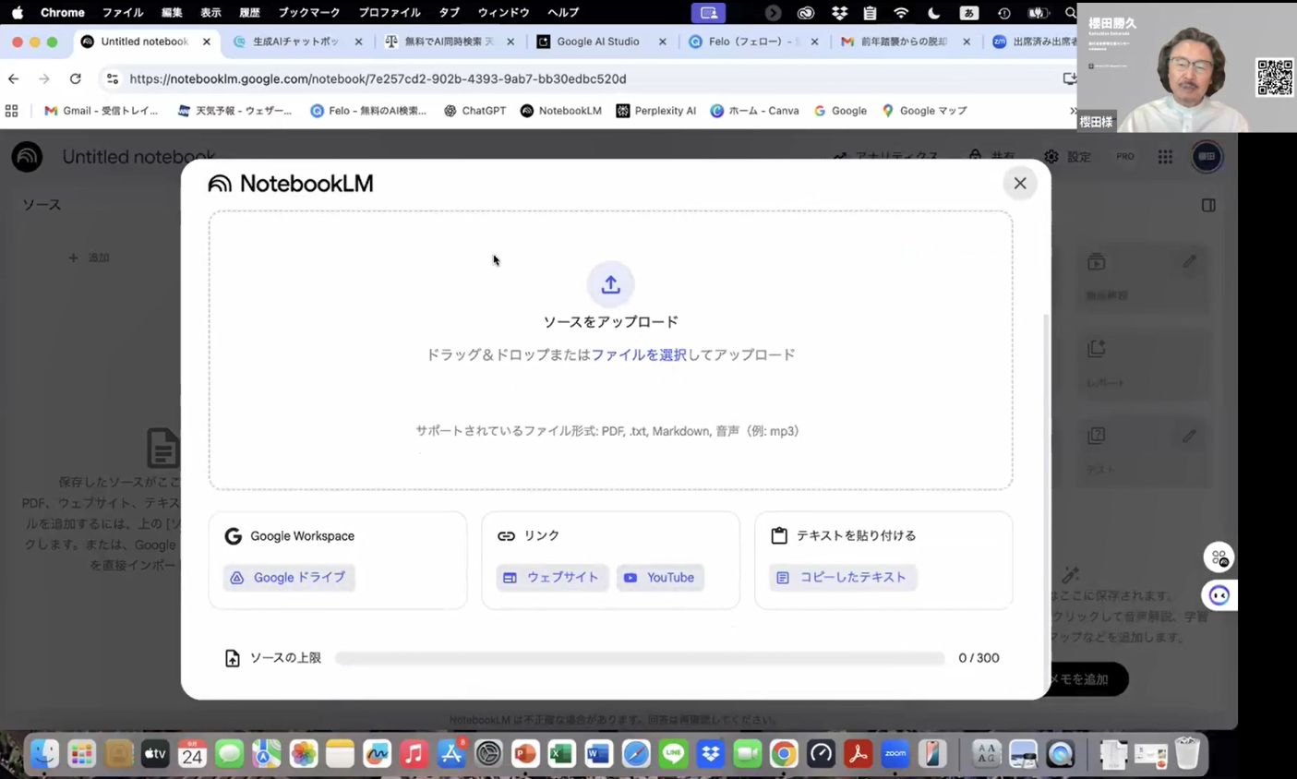The height and width of the screenshot is (779, 1297).
Task: Open the LINE app in the Dock
Action: tap(673, 754)
